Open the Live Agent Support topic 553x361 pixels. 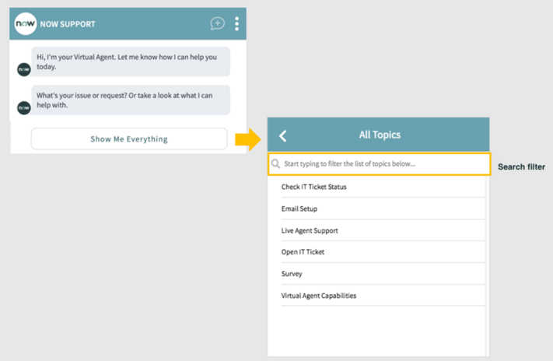point(383,230)
